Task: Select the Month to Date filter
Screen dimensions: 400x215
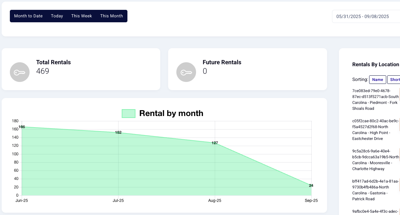Action: [x=28, y=16]
